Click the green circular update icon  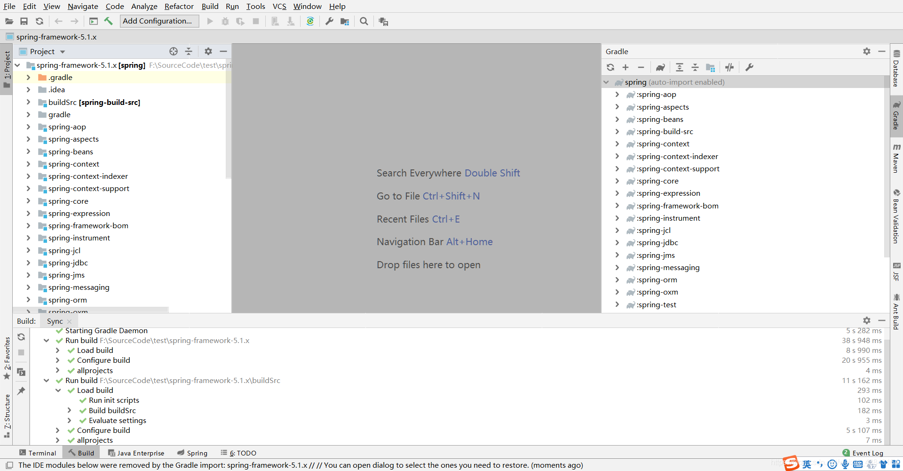[310, 21]
